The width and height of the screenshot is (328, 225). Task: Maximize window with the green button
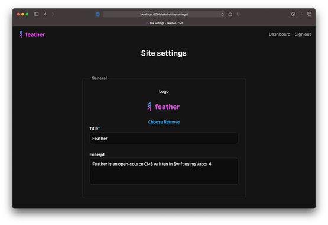coord(27,14)
